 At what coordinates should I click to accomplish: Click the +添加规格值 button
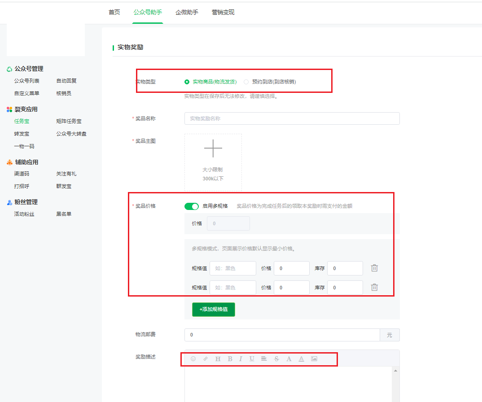[x=213, y=309]
